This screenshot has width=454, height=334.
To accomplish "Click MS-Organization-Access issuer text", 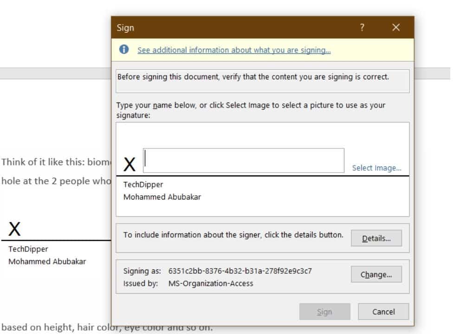I will coord(211,283).
